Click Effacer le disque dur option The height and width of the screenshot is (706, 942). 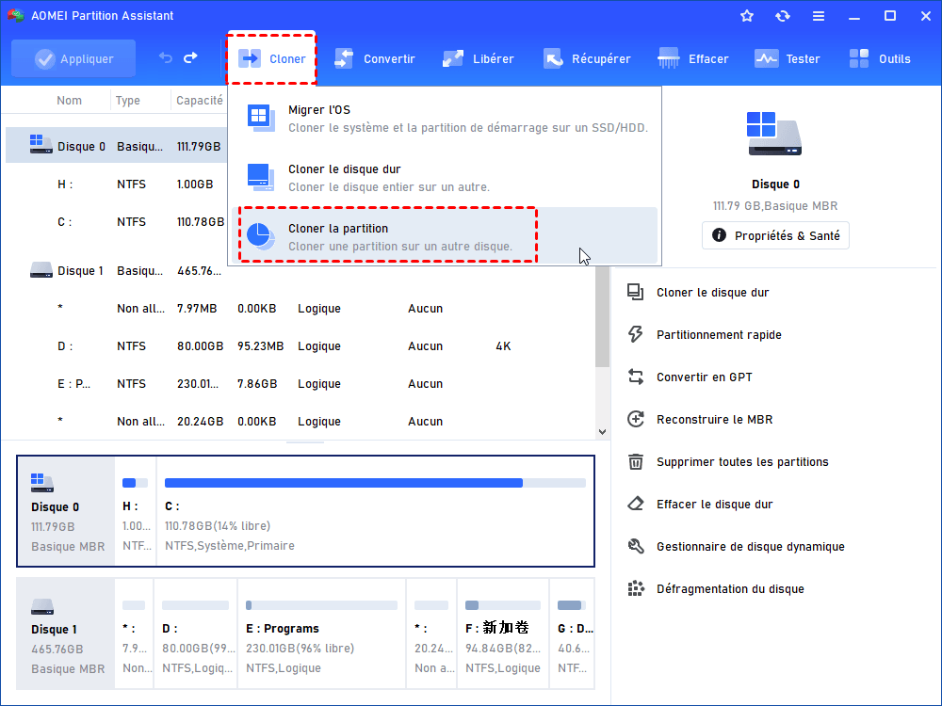(x=714, y=505)
